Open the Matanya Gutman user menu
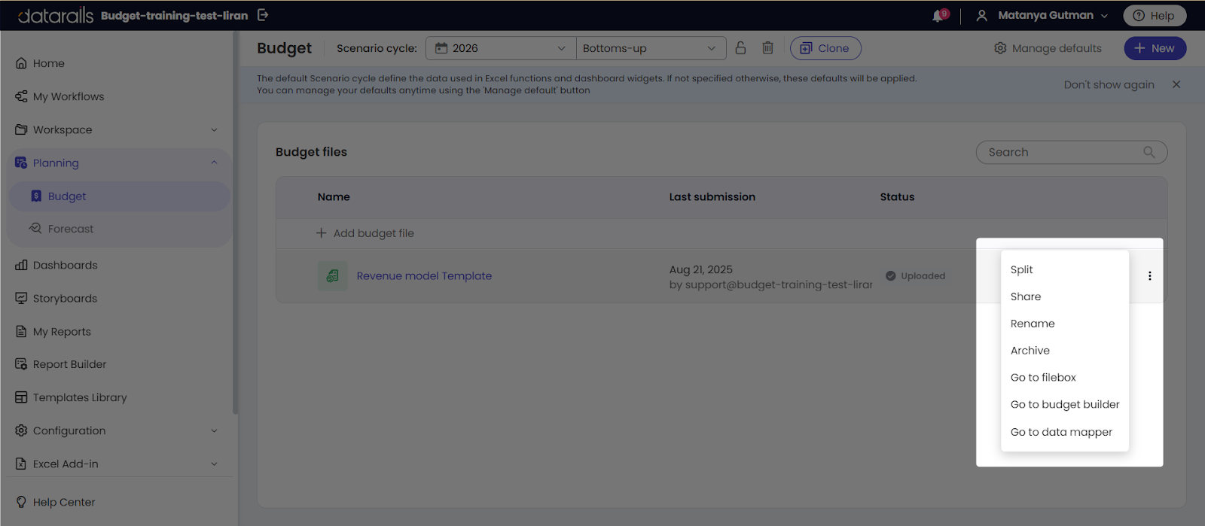This screenshot has width=1205, height=526. [x=1042, y=15]
